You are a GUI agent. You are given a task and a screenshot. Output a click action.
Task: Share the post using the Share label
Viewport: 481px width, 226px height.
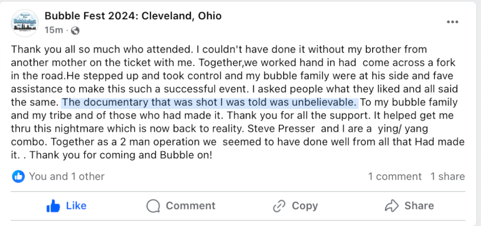tap(419, 206)
